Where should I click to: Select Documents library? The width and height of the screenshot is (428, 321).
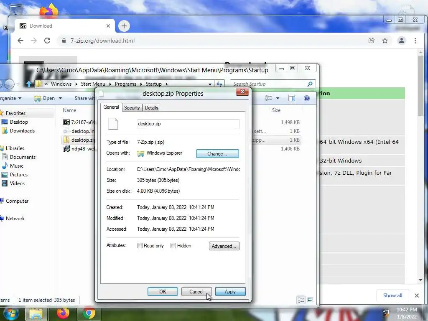tap(23, 157)
